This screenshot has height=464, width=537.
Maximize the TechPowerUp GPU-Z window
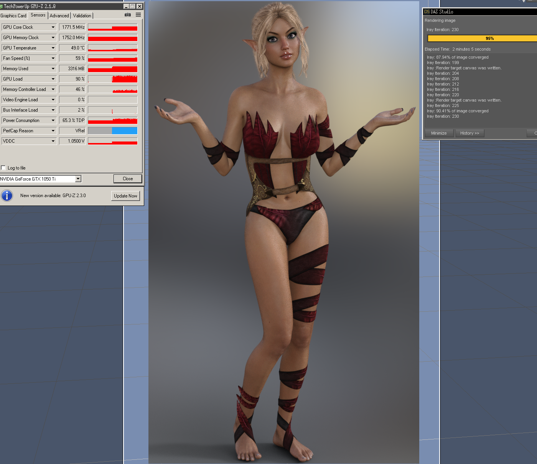point(133,7)
